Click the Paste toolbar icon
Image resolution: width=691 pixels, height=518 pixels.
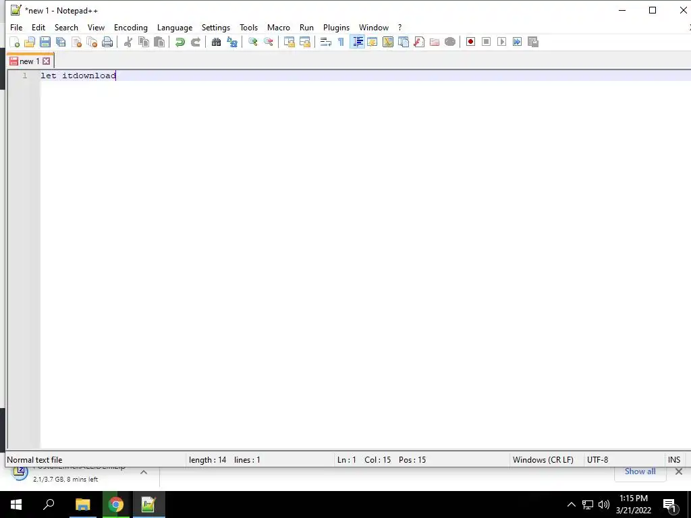tap(159, 42)
